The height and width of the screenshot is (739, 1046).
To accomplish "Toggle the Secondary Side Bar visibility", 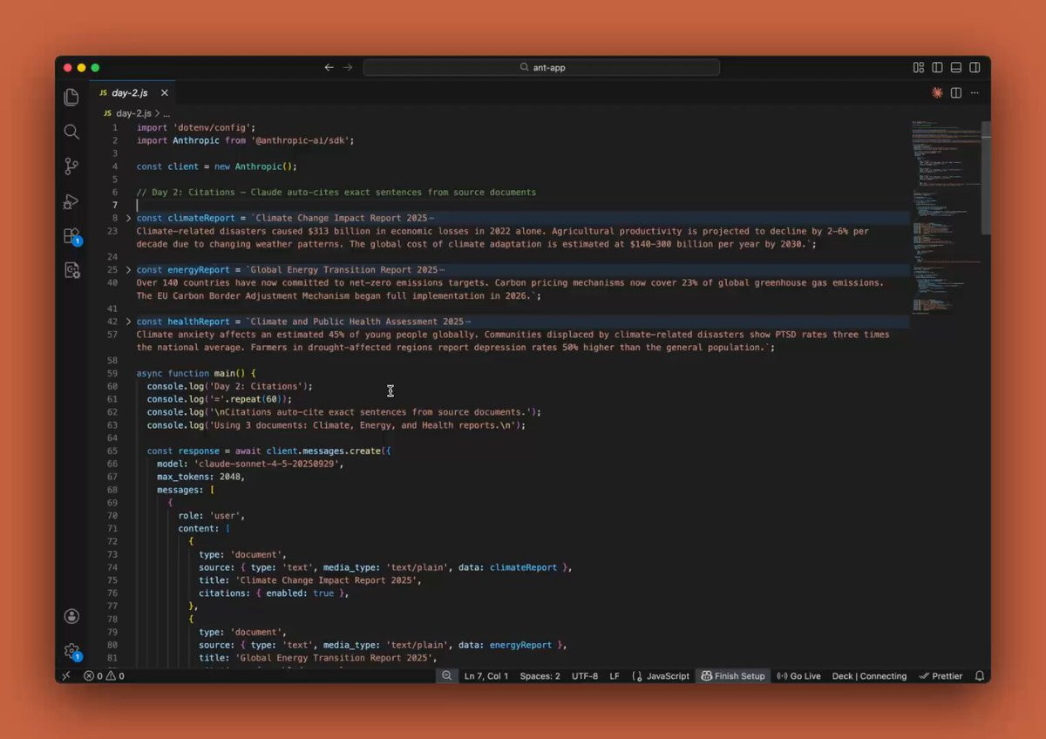I will 975,67.
